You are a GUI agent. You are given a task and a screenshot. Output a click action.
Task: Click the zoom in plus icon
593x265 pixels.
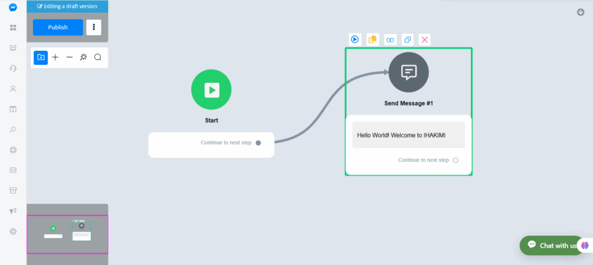pyautogui.click(x=55, y=57)
